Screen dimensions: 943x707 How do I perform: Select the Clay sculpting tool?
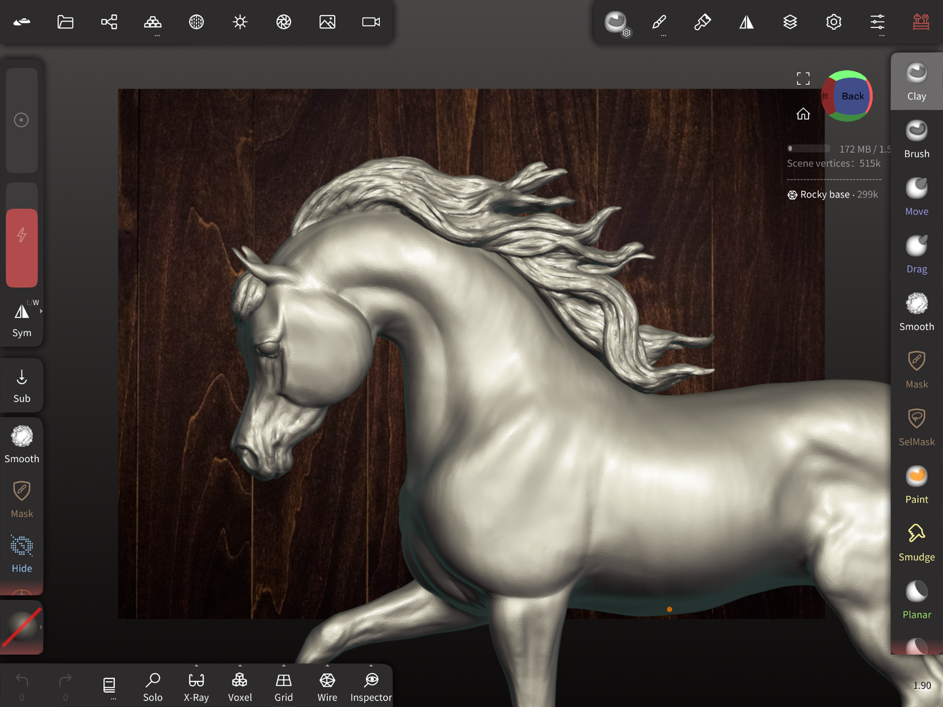click(x=916, y=82)
